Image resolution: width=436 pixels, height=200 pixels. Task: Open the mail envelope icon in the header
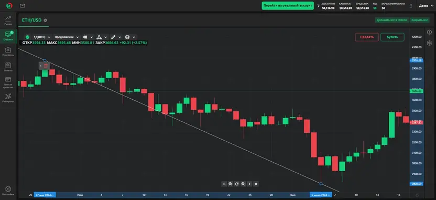pyautogui.click(x=23, y=5)
